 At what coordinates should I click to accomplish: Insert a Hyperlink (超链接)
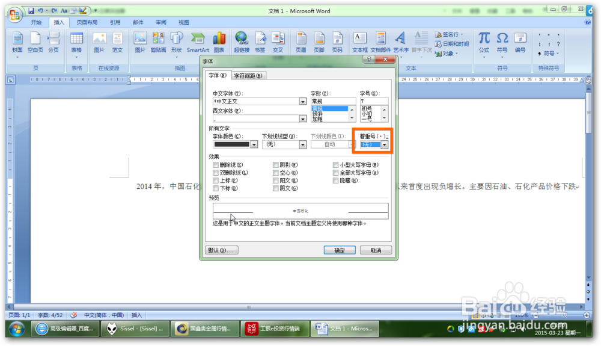[242, 42]
